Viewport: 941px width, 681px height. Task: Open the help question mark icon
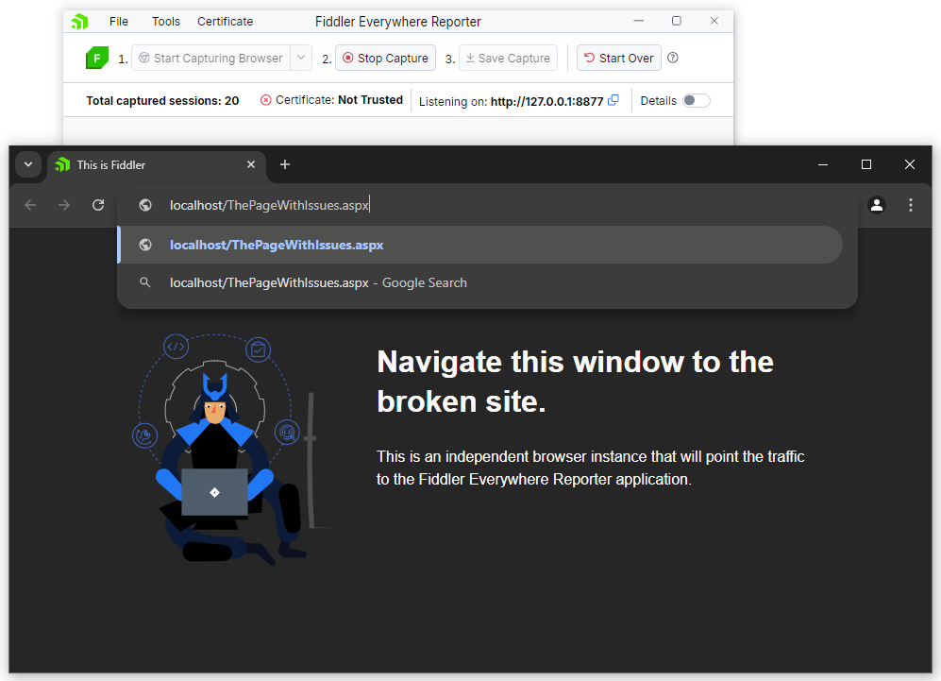[673, 58]
